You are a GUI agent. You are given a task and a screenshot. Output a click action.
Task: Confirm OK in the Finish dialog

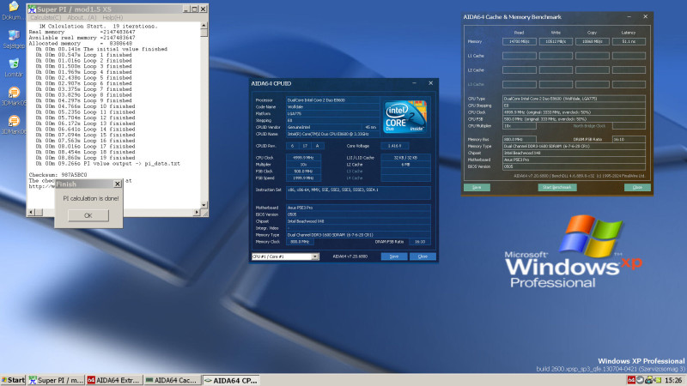click(x=88, y=215)
